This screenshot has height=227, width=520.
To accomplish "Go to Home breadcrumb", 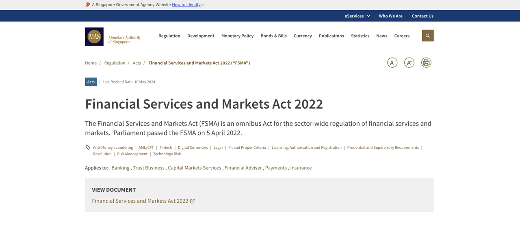I will pos(91,63).
